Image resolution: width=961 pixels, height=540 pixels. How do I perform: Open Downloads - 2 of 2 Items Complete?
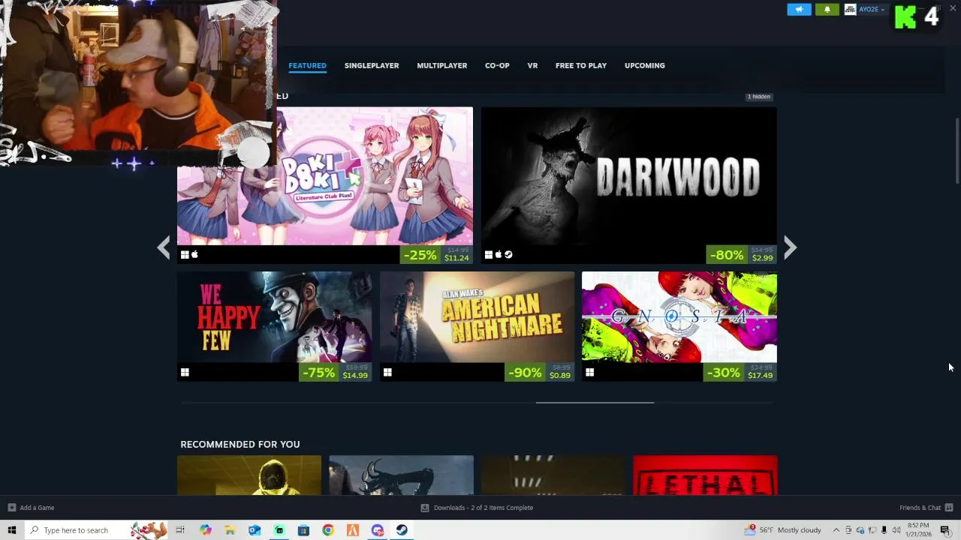477,508
